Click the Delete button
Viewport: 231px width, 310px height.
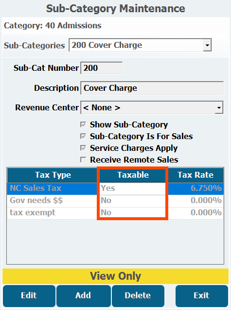(x=138, y=295)
